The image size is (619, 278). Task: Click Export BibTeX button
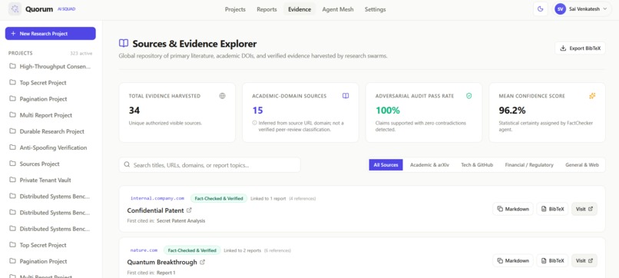click(580, 48)
